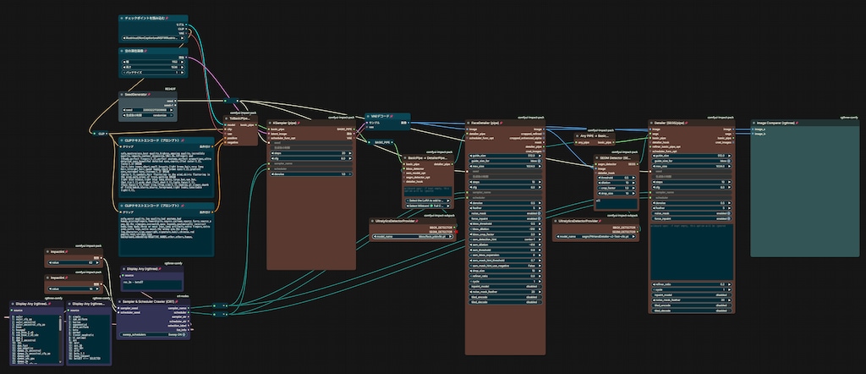Collapse the KSampler (pipe) node via its header dot

[270, 123]
